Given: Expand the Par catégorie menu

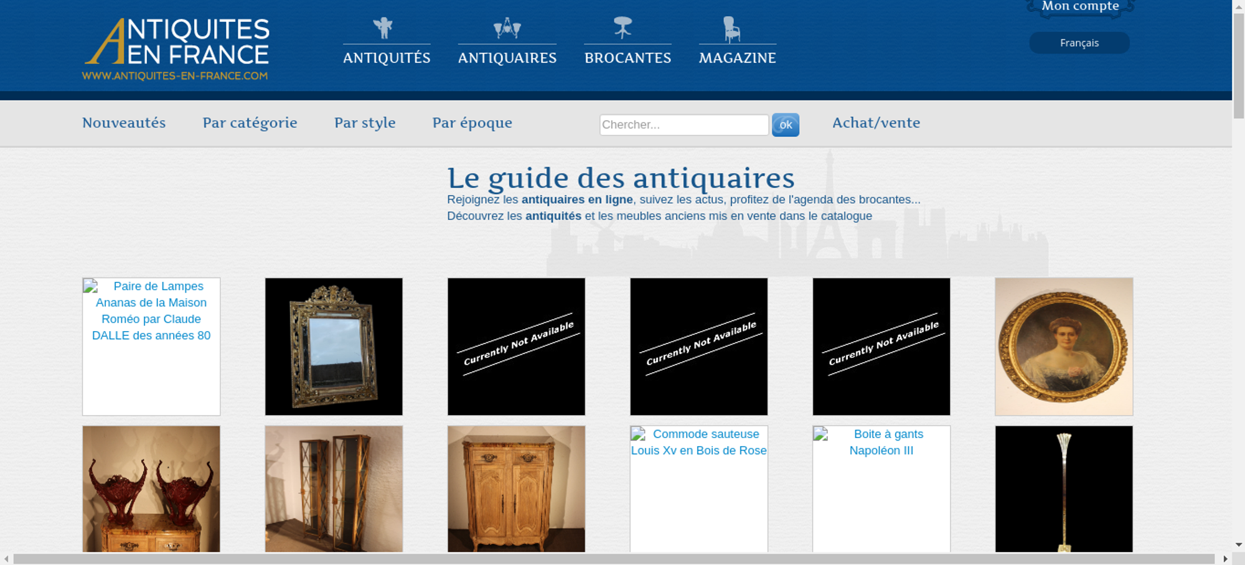Looking at the screenshot, I should (x=250, y=123).
